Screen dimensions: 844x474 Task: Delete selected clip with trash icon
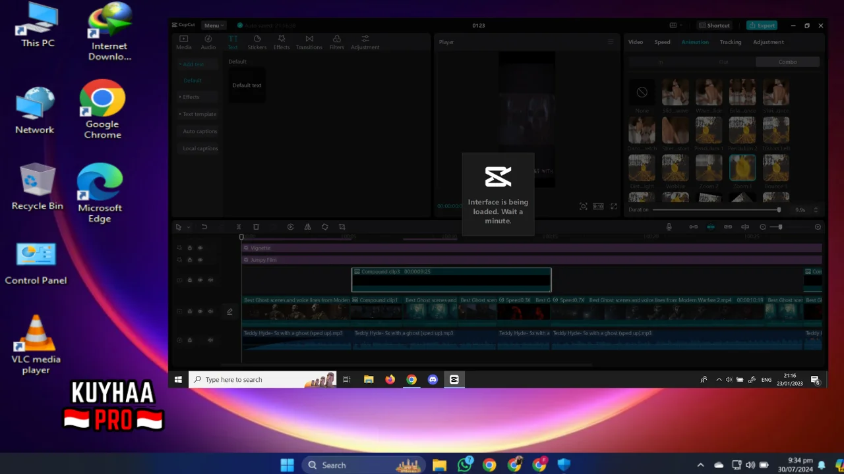point(256,227)
